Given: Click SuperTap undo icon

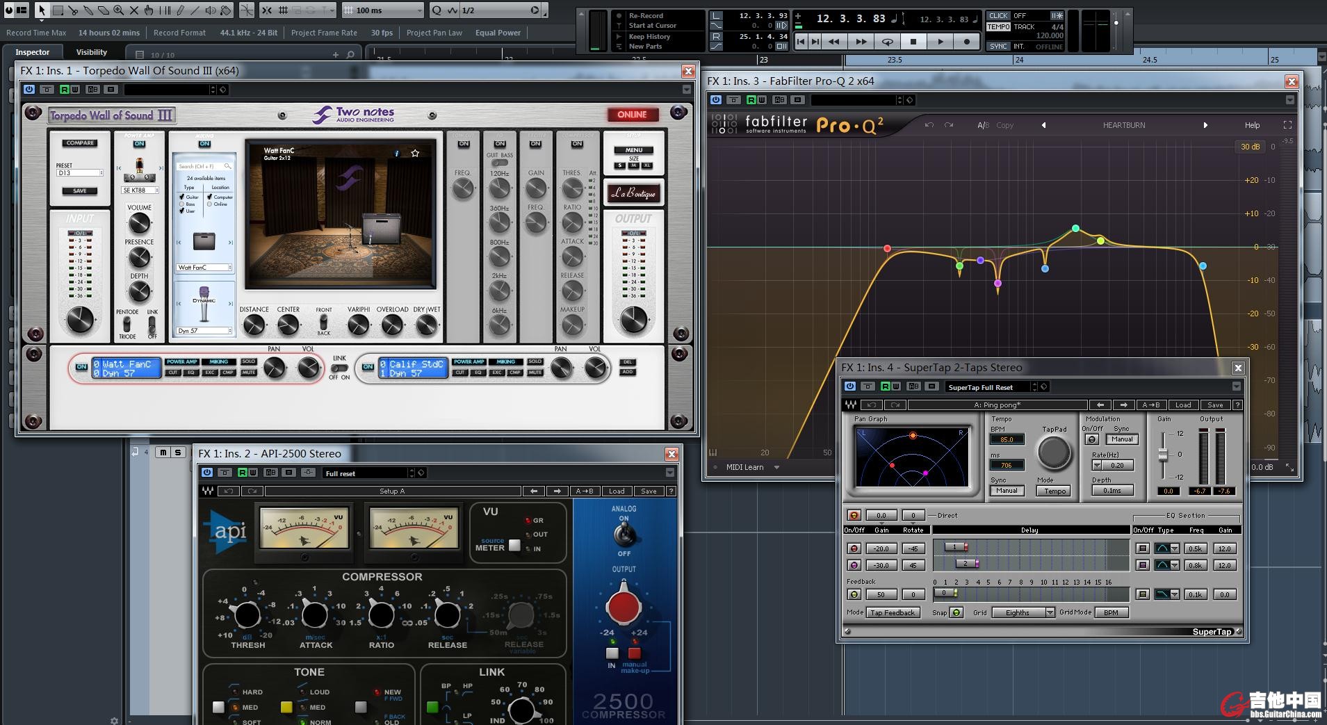Looking at the screenshot, I should [871, 405].
